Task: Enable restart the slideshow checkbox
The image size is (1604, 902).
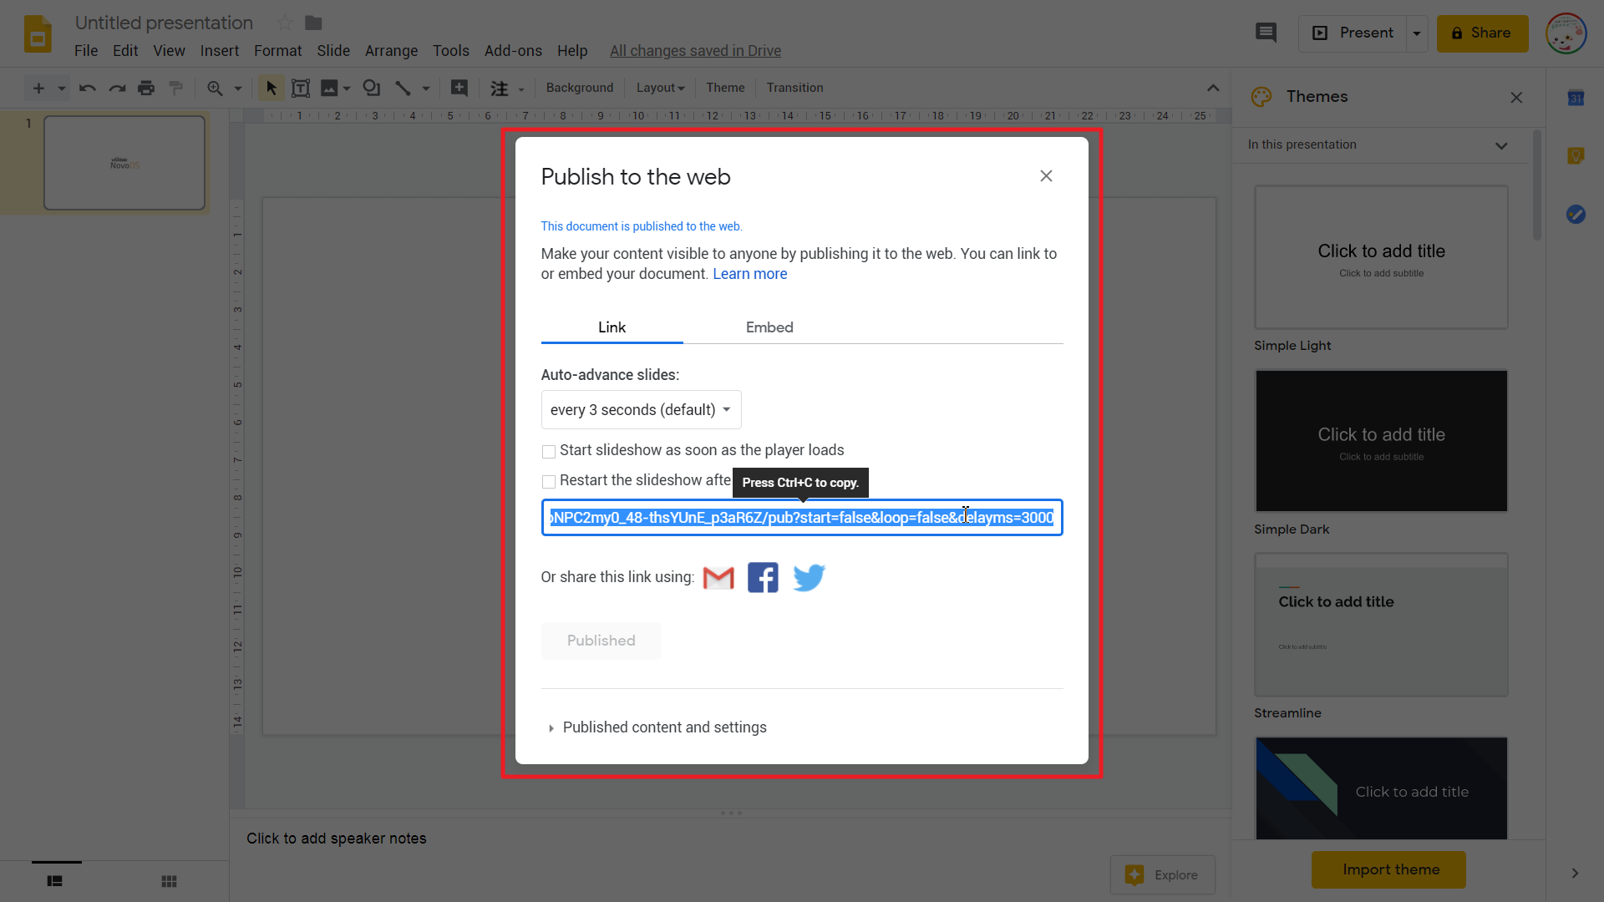Action: click(x=549, y=482)
